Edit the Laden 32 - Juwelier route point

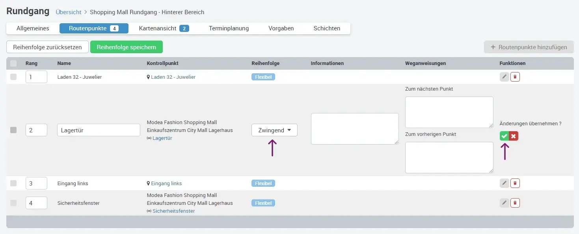click(x=504, y=77)
